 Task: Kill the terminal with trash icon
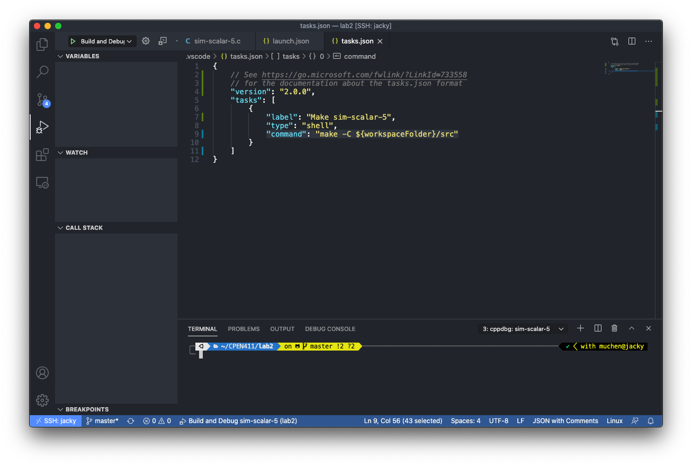point(615,328)
